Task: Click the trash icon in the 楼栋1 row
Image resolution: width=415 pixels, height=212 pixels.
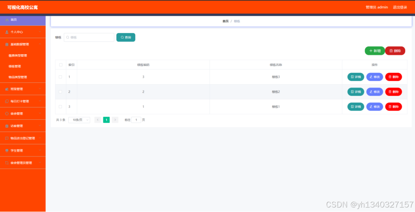Action: pyautogui.click(x=390, y=107)
